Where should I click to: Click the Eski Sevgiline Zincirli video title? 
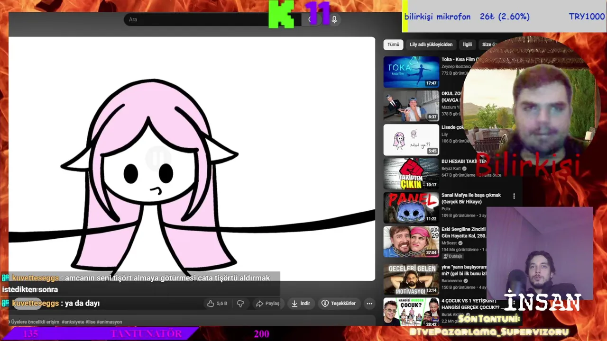point(464,233)
